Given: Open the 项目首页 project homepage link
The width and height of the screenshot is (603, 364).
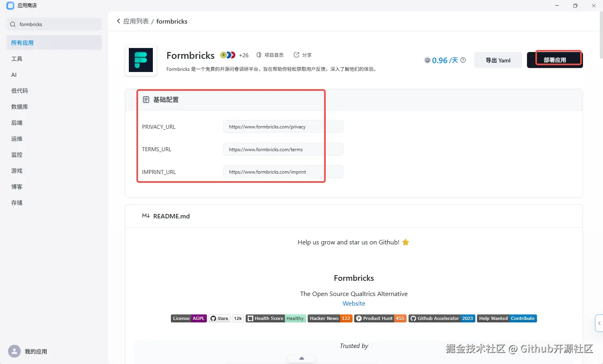Looking at the screenshot, I should [270, 55].
